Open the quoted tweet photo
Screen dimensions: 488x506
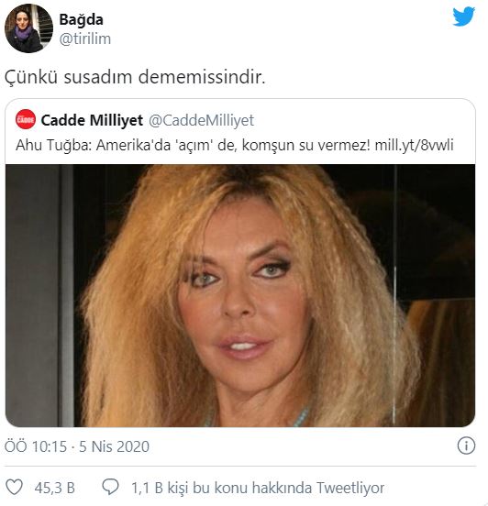(x=240, y=295)
